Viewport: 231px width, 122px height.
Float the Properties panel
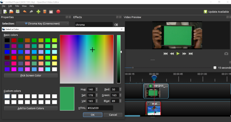coord(67,17)
